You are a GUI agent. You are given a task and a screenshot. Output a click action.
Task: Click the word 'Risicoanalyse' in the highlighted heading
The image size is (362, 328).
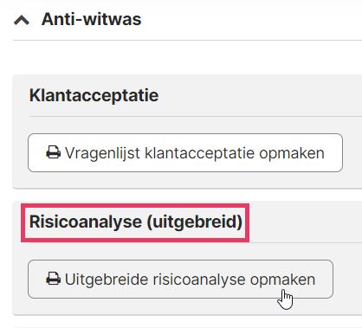coord(86,222)
